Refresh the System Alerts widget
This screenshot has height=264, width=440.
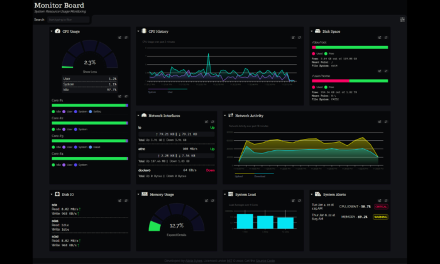386,201
